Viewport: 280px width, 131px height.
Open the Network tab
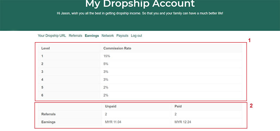108,35
